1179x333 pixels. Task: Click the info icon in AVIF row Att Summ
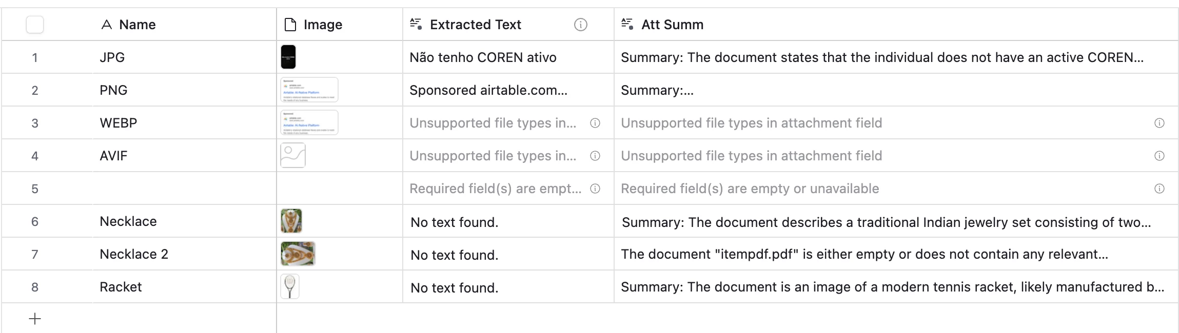(x=1159, y=156)
